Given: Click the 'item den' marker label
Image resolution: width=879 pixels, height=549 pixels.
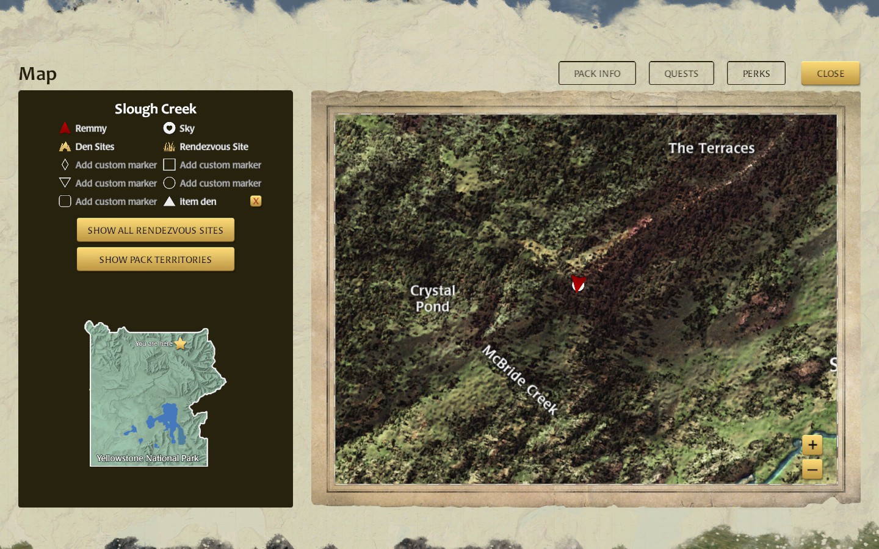Looking at the screenshot, I should pyautogui.click(x=198, y=201).
